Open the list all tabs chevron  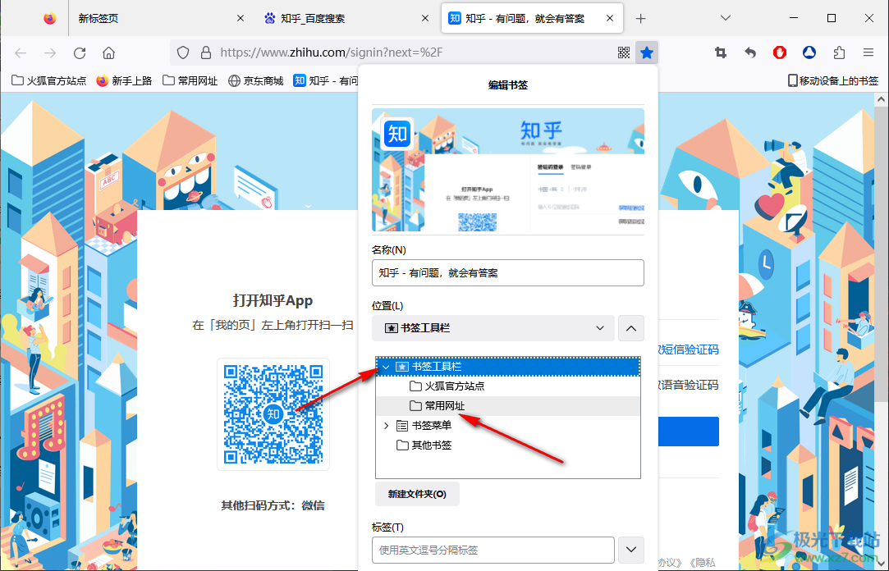pyautogui.click(x=725, y=18)
